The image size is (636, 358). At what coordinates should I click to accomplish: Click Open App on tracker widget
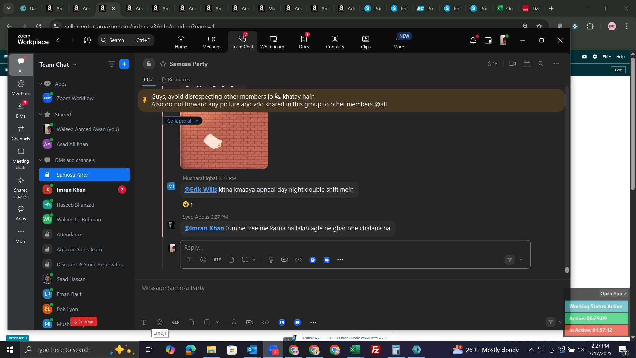pos(613,294)
